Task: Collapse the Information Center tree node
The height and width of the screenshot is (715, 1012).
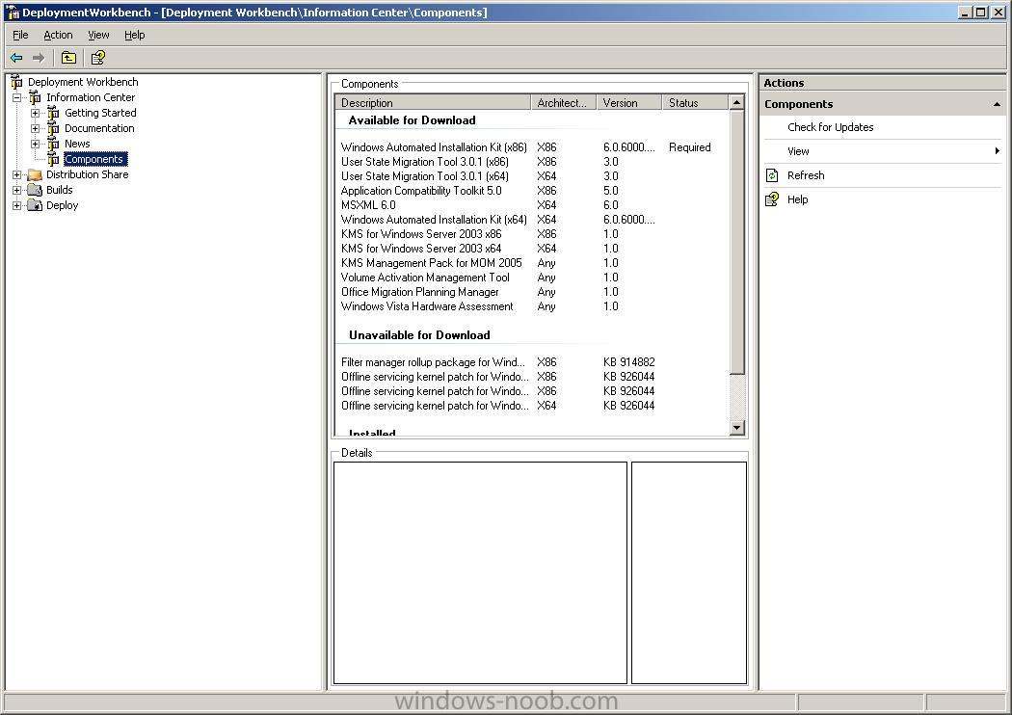Action: (x=16, y=97)
